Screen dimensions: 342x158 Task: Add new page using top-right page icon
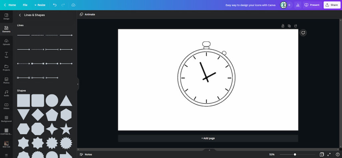296,26
